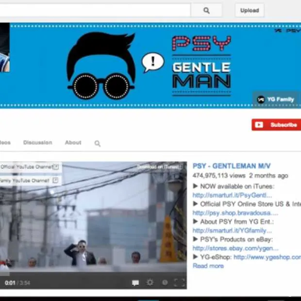Screen dimensions: 301x301
Task: Open smarturl.it/YGfamily link
Action: point(232,231)
